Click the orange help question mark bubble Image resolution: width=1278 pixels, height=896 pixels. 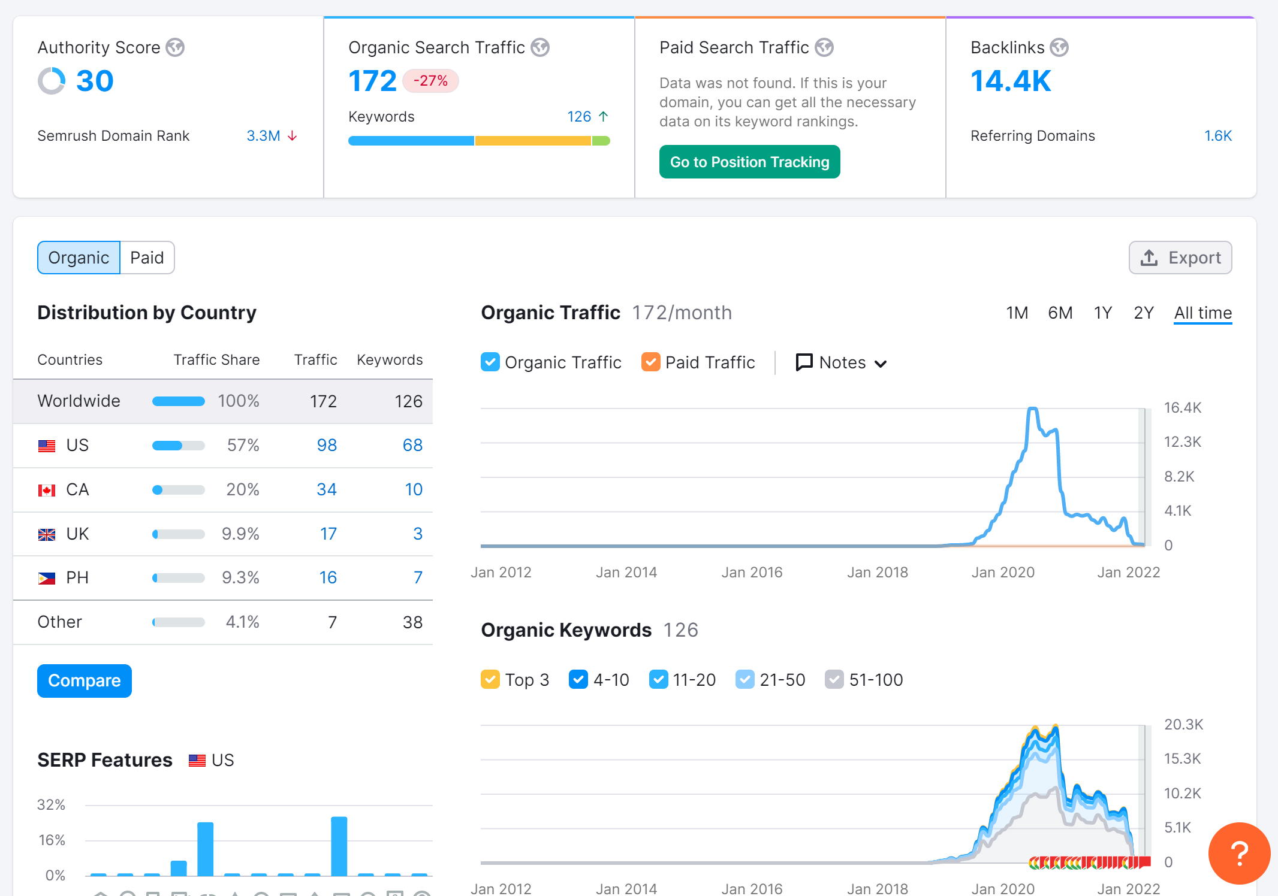1239,853
